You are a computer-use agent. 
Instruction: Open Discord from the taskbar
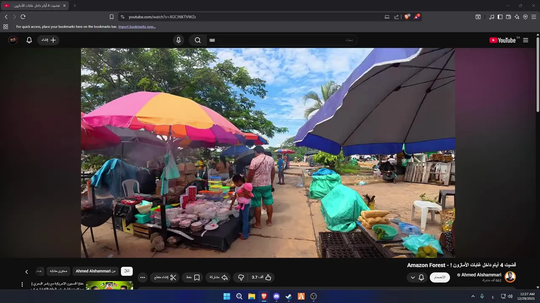(x=276, y=296)
